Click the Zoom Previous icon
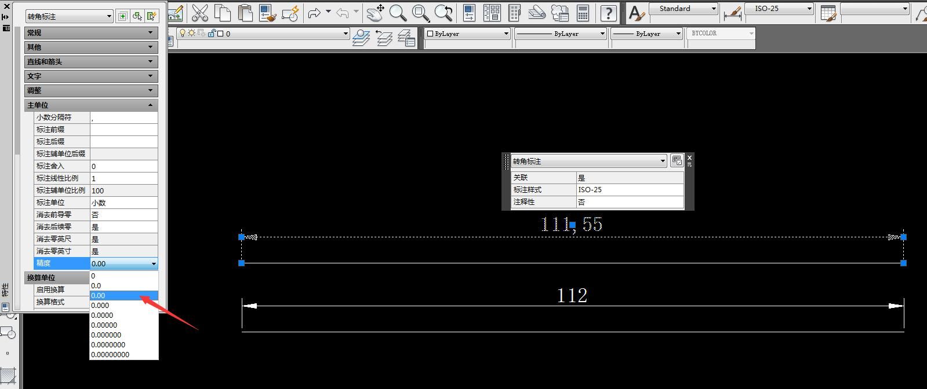 tap(443, 13)
